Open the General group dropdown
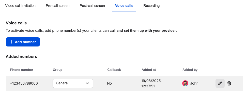Screen dimensions: 246x95 pyautogui.click(x=73, y=83)
